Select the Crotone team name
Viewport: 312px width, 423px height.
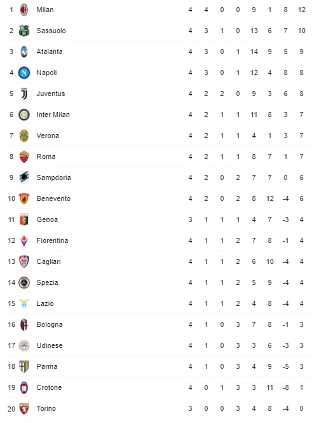pyautogui.click(x=50, y=387)
